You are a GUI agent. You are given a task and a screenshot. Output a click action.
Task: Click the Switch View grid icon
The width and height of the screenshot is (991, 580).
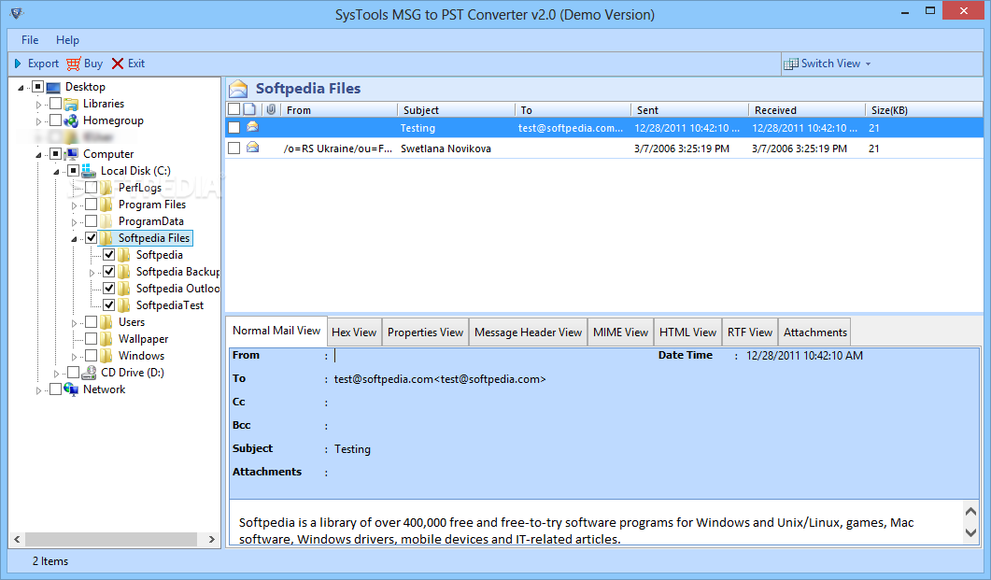[790, 64]
